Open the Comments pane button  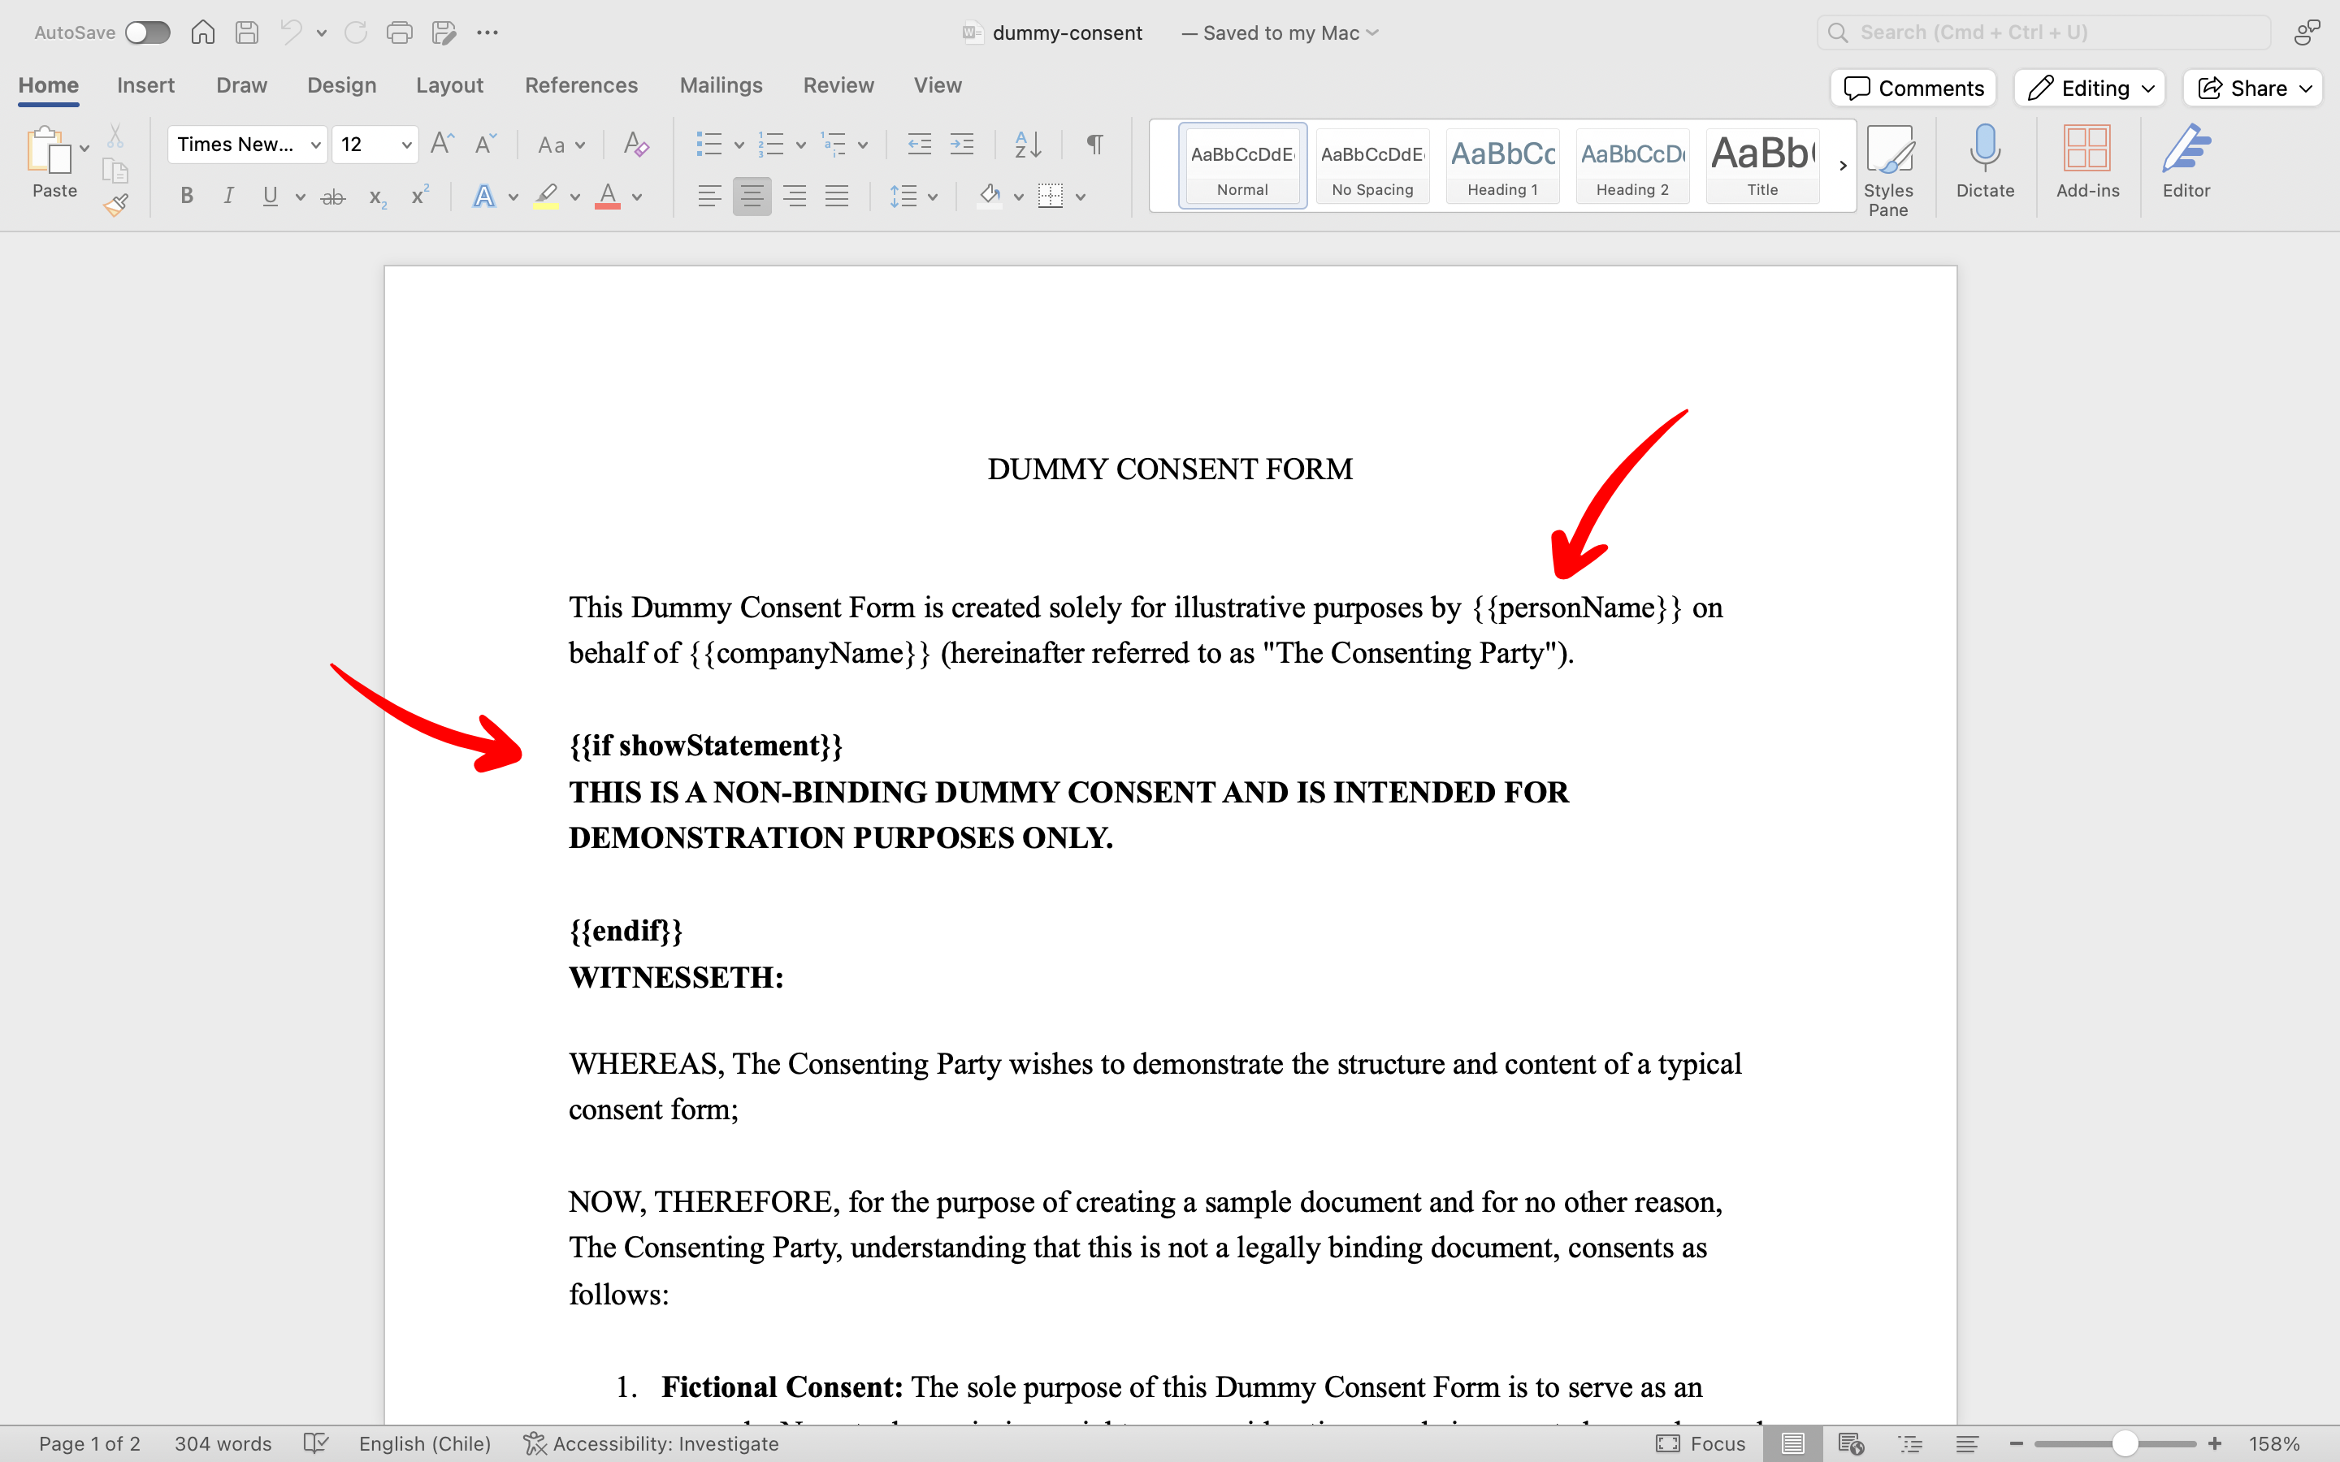tap(1913, 88)
